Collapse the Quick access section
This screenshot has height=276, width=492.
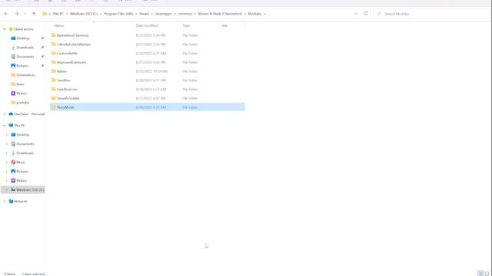point(5,29)
